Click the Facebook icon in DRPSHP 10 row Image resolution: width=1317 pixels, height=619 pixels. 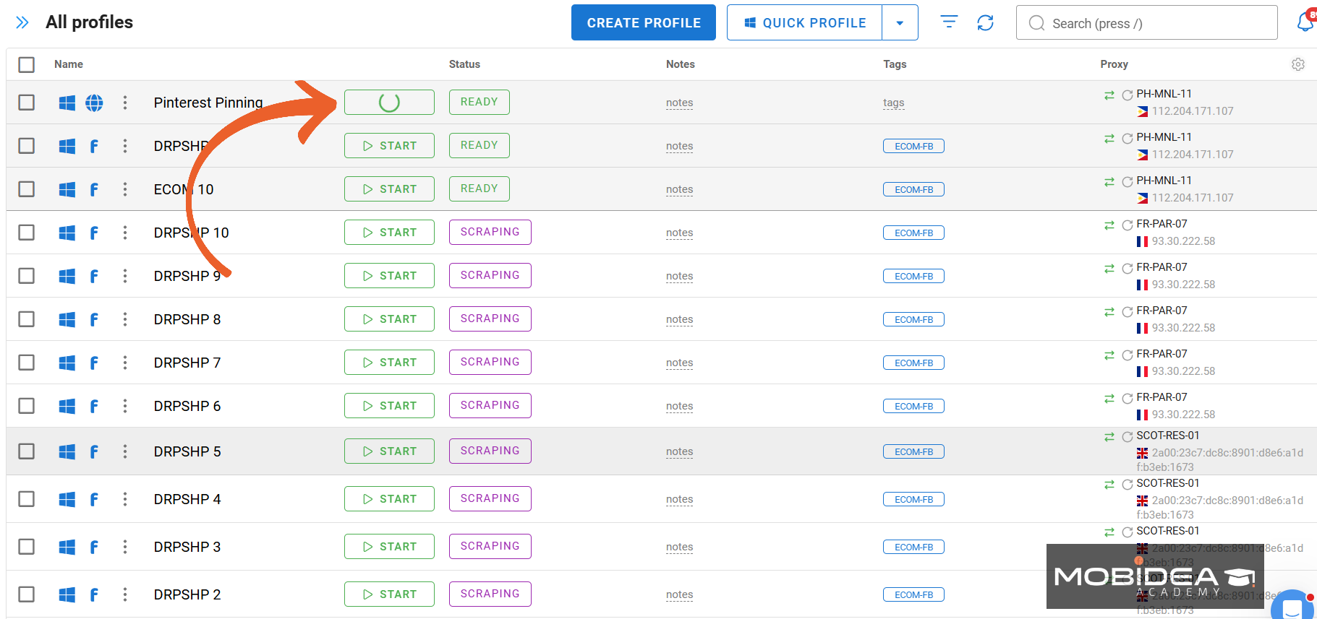click(94, 233)
